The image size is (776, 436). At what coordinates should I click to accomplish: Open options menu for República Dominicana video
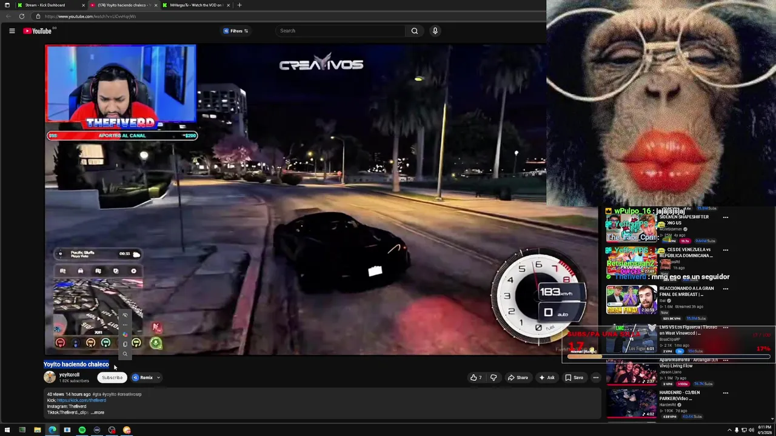pyautogui.click(x=725, y=249)
